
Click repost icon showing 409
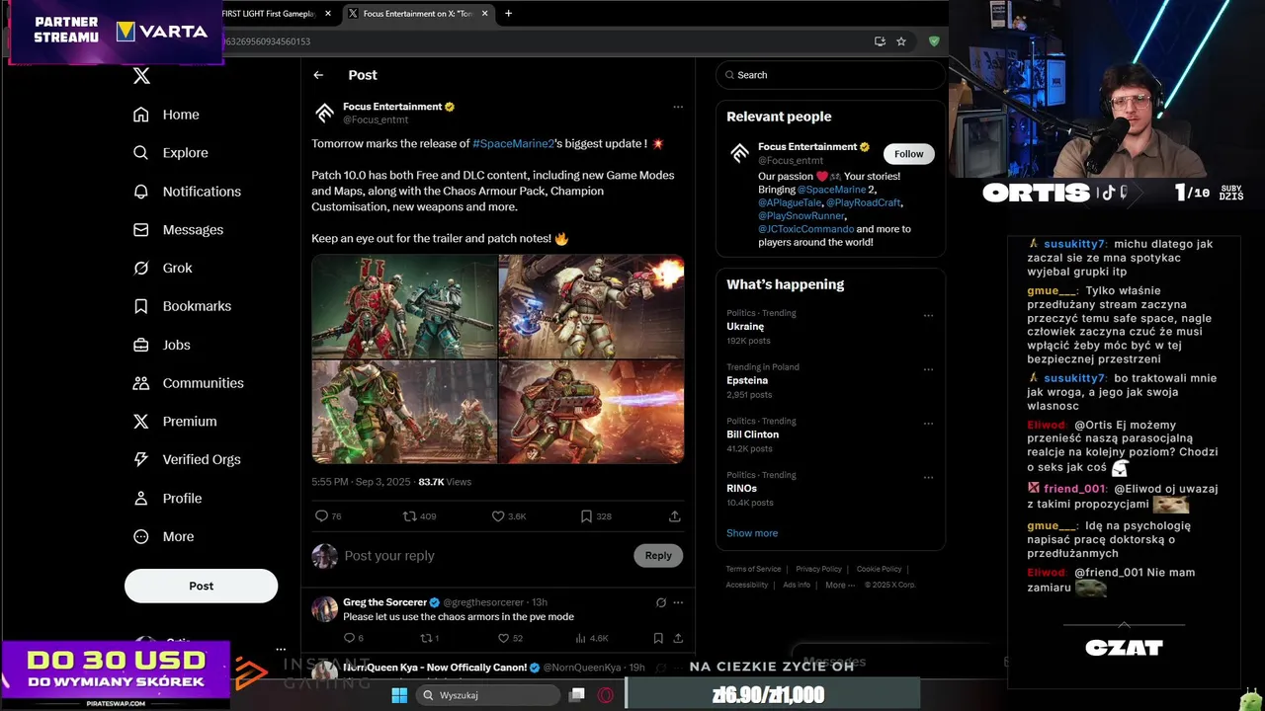[409, 516]
